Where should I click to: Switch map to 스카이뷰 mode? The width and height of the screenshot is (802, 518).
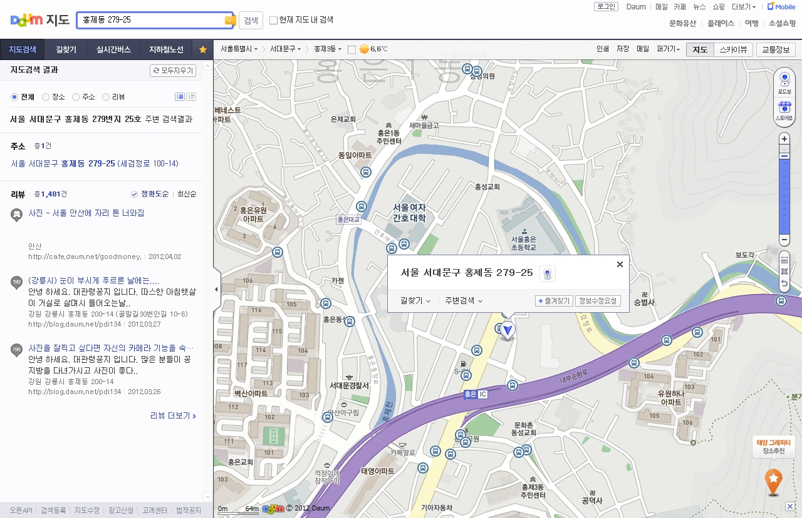(732, 49)
